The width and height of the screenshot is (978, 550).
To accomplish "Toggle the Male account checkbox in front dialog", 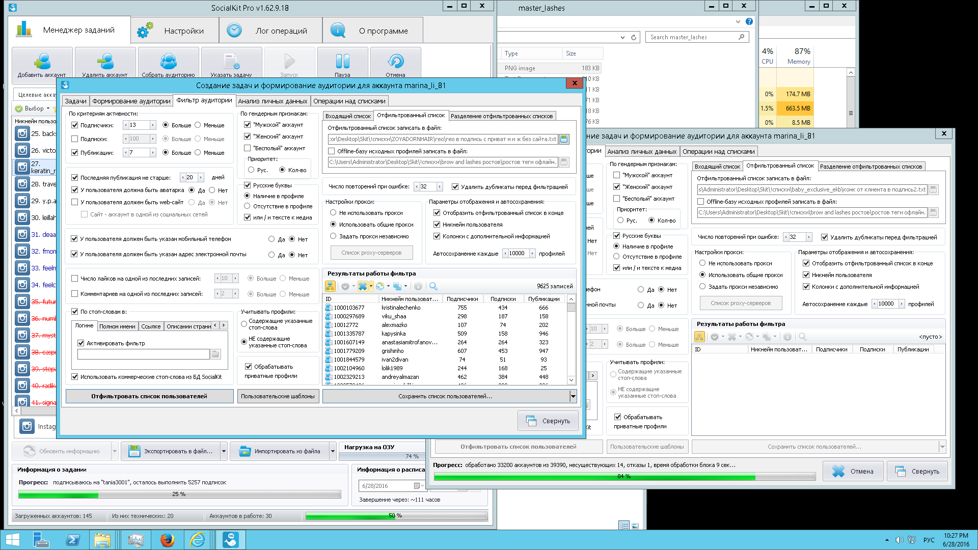I will [248, 125].
